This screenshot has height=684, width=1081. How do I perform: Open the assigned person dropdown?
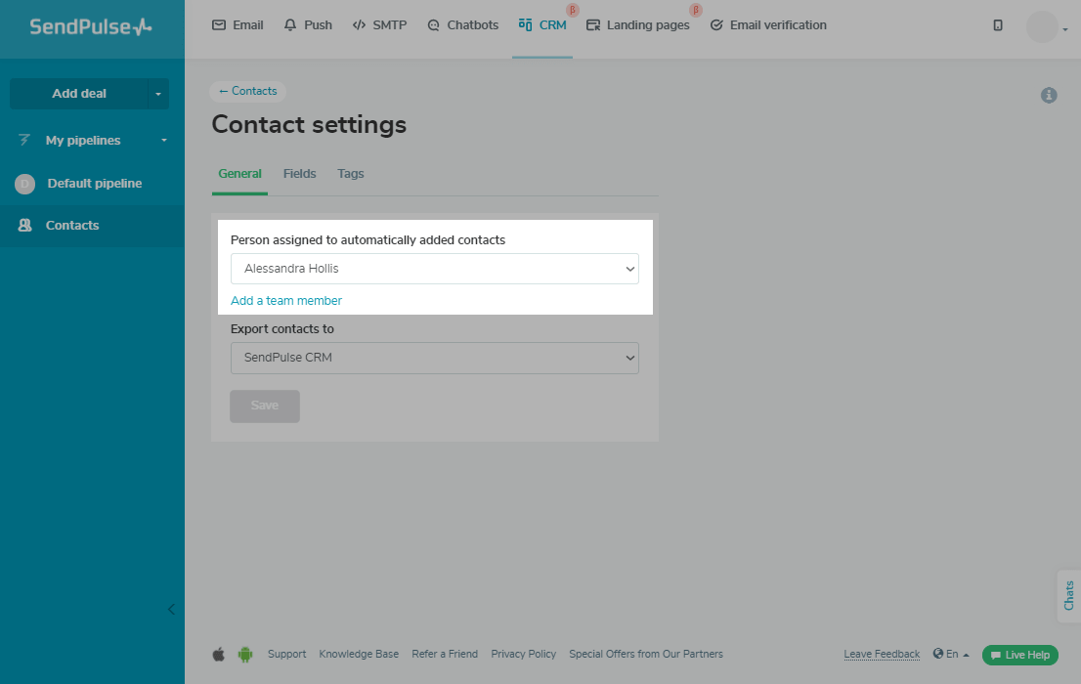coord(434,269)
